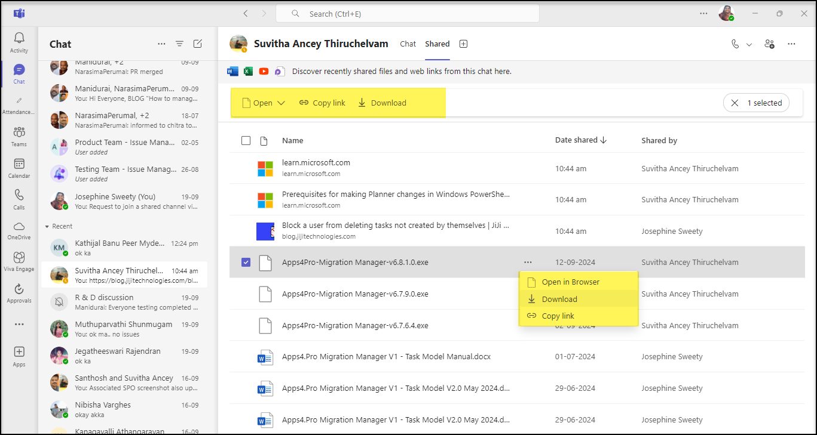Uncheck the Migration Manager v6.8.1.0 checkbox
Image resolution: width=817 pixels, height=435 pixels.
(246, 262)
